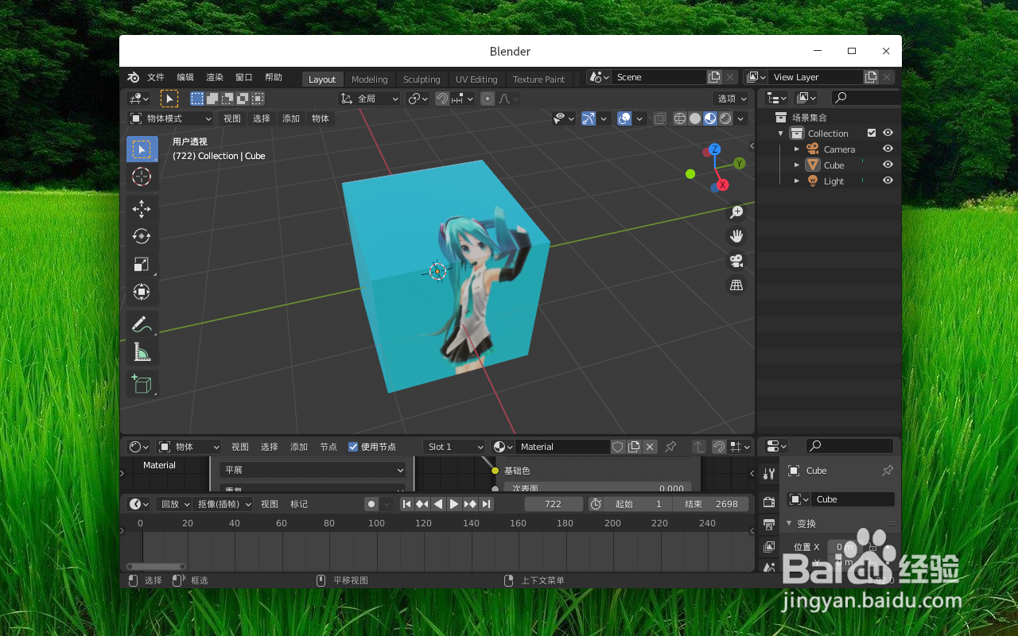Open the 选项 options dropdown
Screen dimensions: 1018x636
click(x=731, y=99)
